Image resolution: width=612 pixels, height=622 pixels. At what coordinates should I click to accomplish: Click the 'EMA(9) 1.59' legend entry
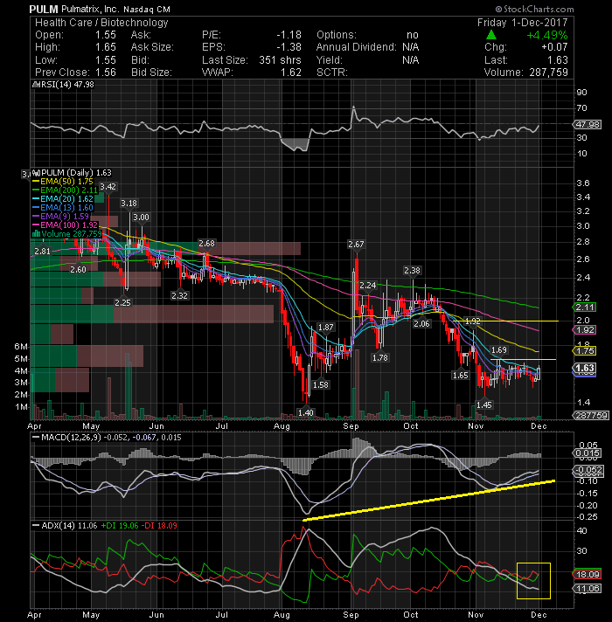(x=65, y=216)
